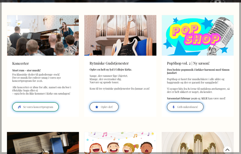Click the Pop Shop microphone banner image
The width and height of the screenshot is (241, 154).
[x=198, y=35]
